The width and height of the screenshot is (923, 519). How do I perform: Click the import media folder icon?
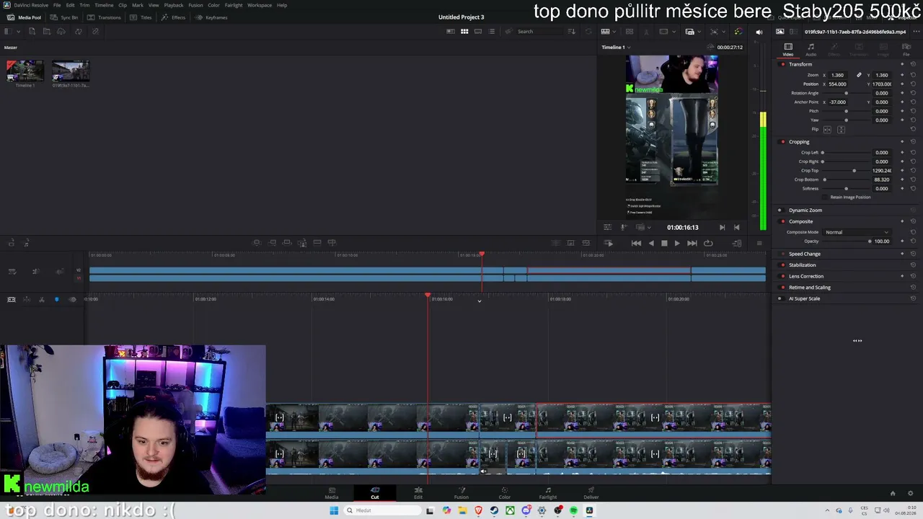[48, 32]
